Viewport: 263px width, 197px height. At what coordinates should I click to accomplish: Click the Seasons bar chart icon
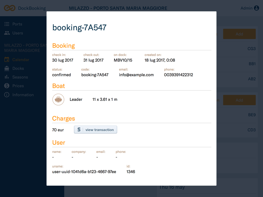click(7, 77)
